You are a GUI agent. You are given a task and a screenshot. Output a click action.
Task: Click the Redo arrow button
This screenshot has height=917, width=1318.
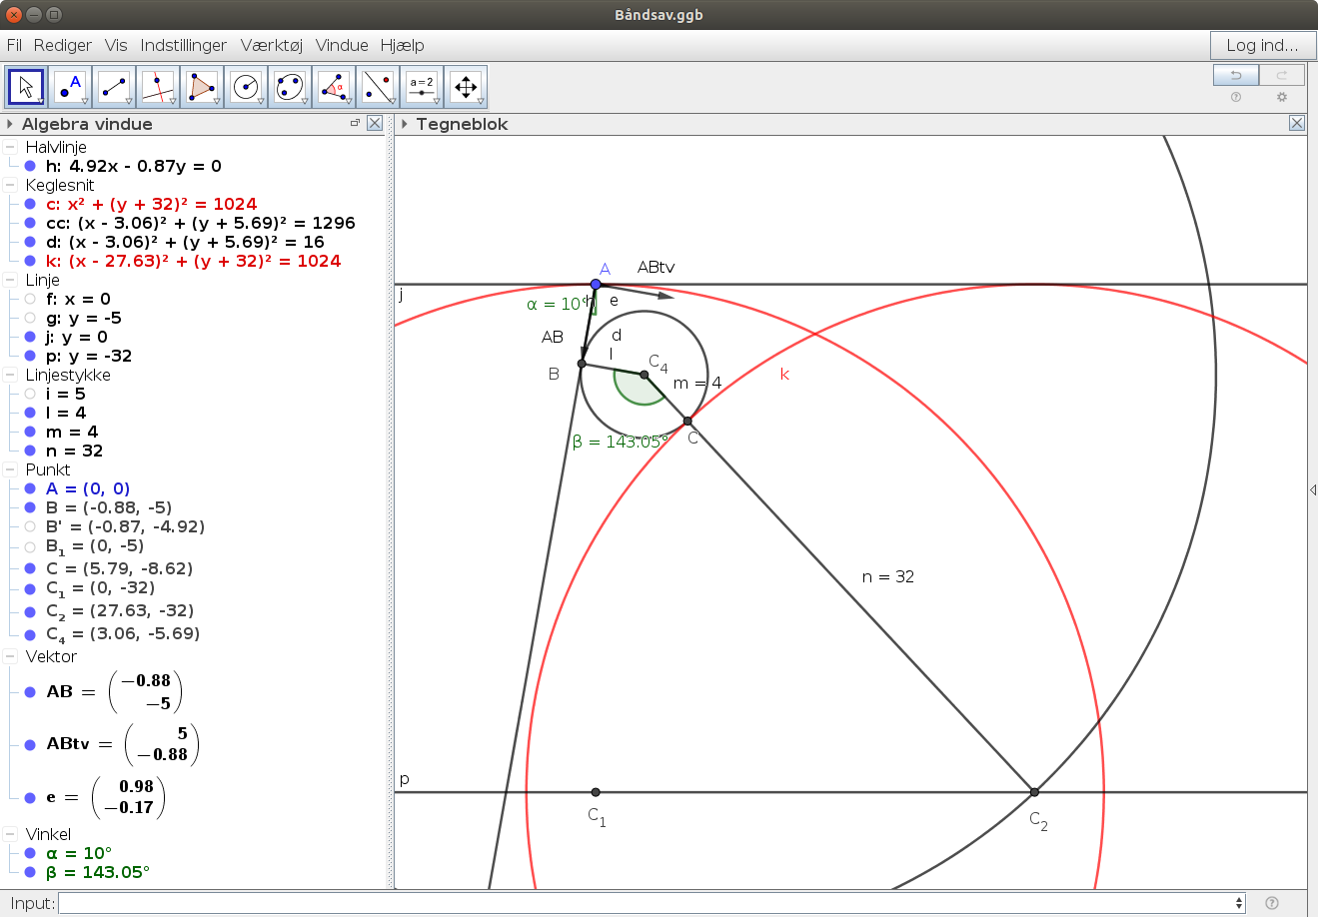point(1282,75)
